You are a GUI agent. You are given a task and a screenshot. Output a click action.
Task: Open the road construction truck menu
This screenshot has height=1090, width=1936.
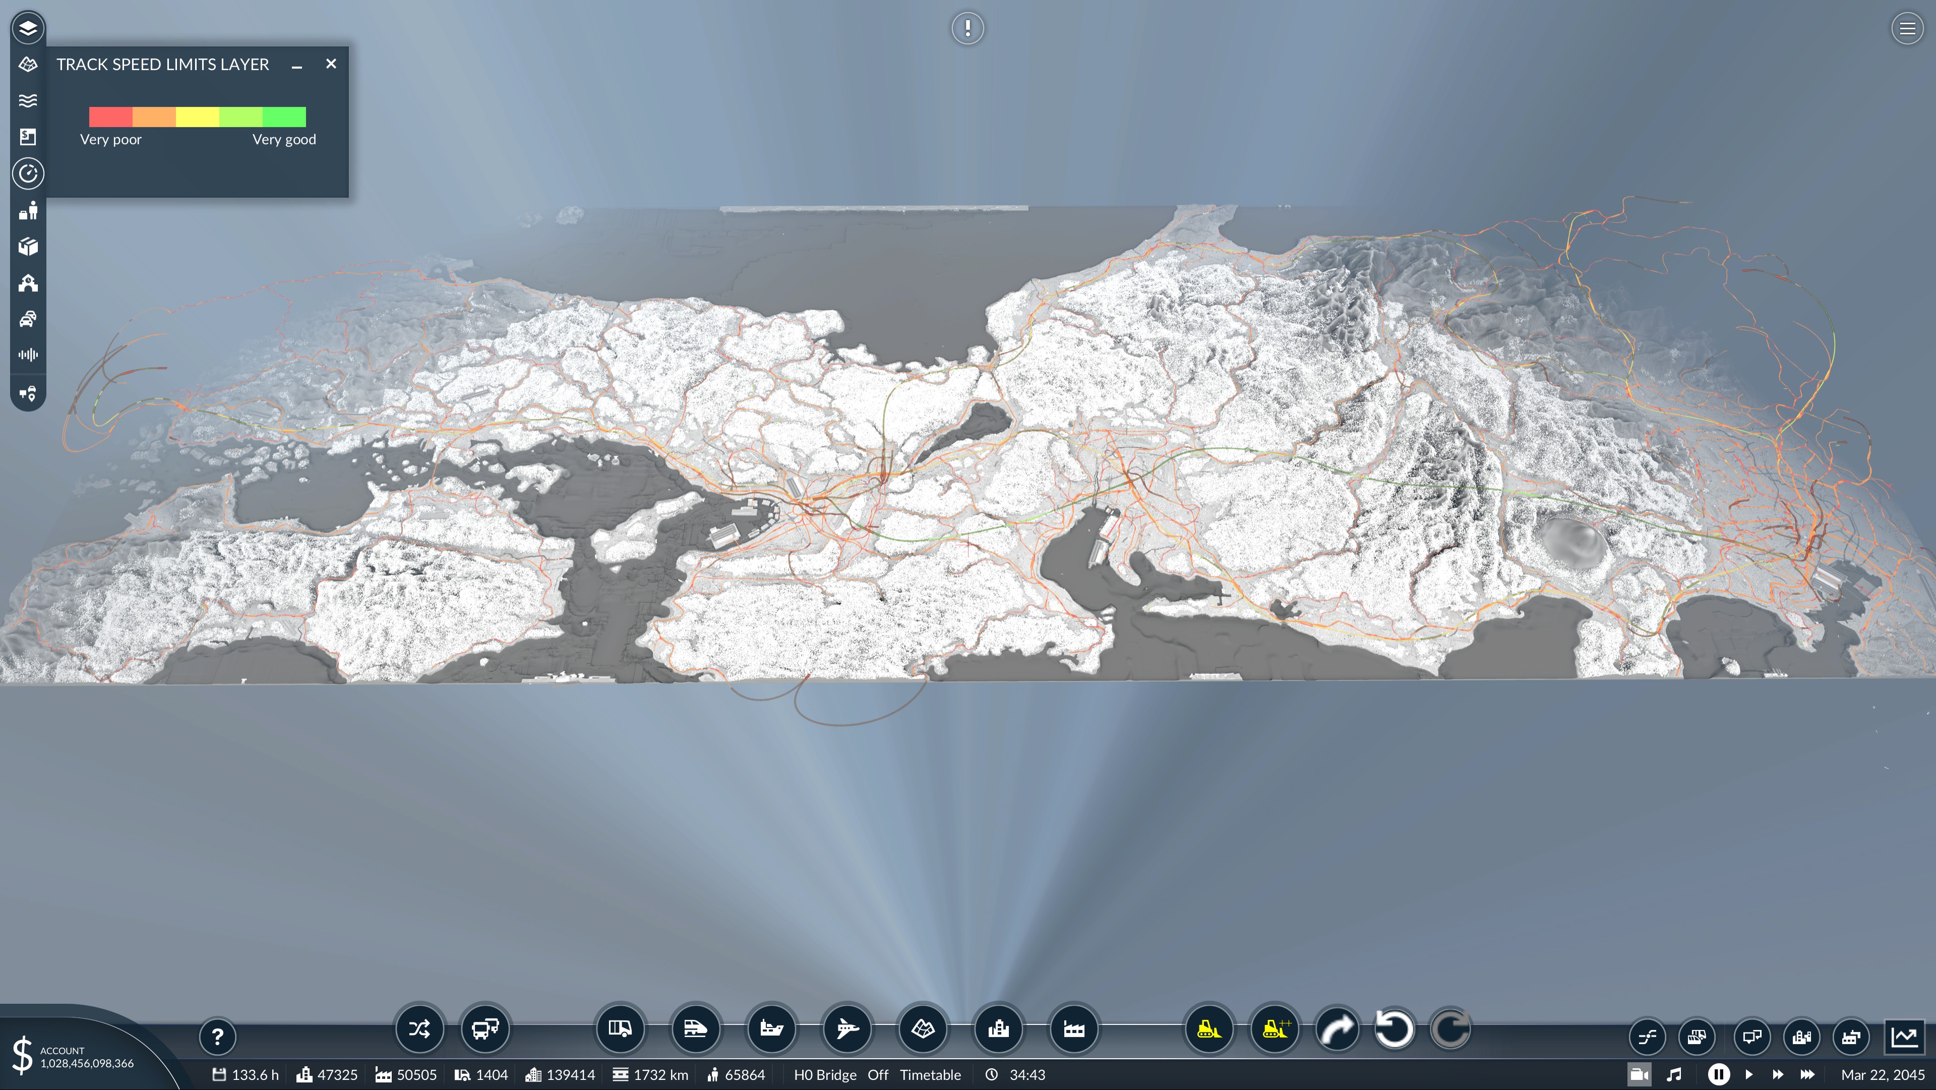(x=620, y=1028)
